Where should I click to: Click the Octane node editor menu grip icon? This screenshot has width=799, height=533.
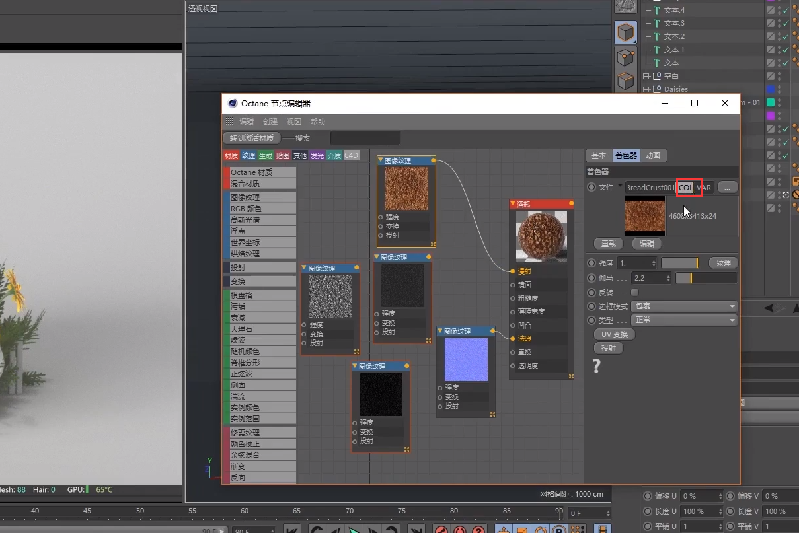coord(229,122)
